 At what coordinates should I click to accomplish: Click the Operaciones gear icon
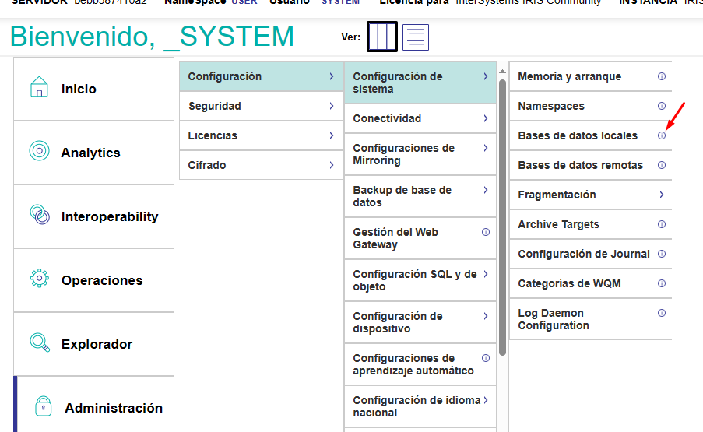click(x=39, y=279)
